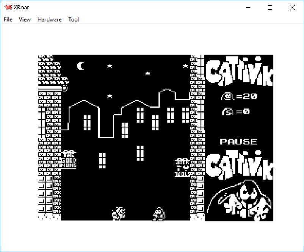Open the File menu
Image resolution: width=304 pixels, height=252 pixels.
[8, 19]
